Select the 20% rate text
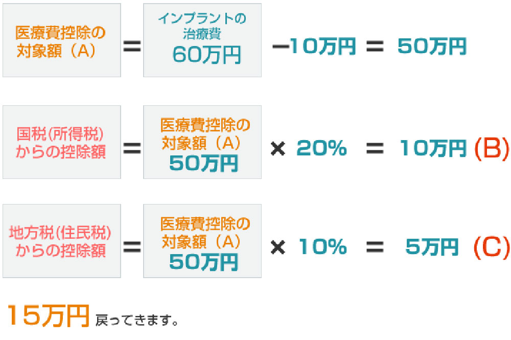This screenshot has height=340, width=511. [x=321, y=149]
